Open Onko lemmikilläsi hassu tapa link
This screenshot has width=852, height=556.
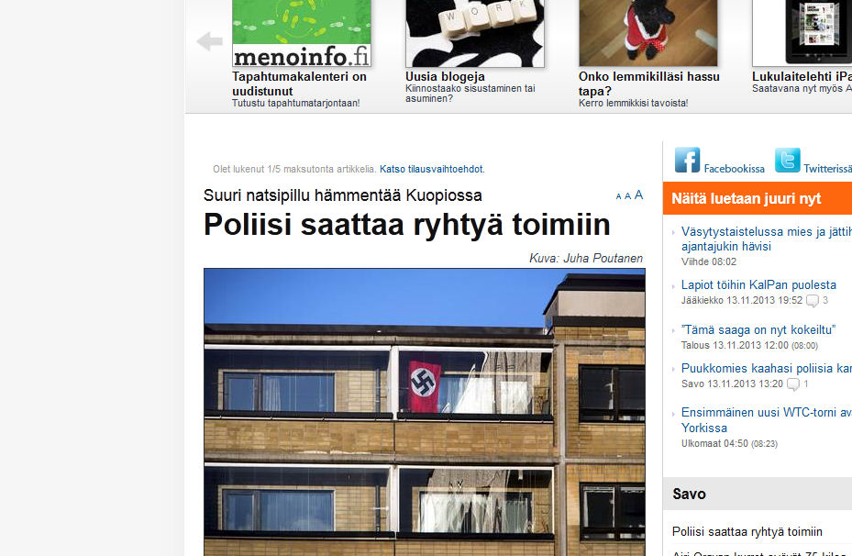pos(648,83)
